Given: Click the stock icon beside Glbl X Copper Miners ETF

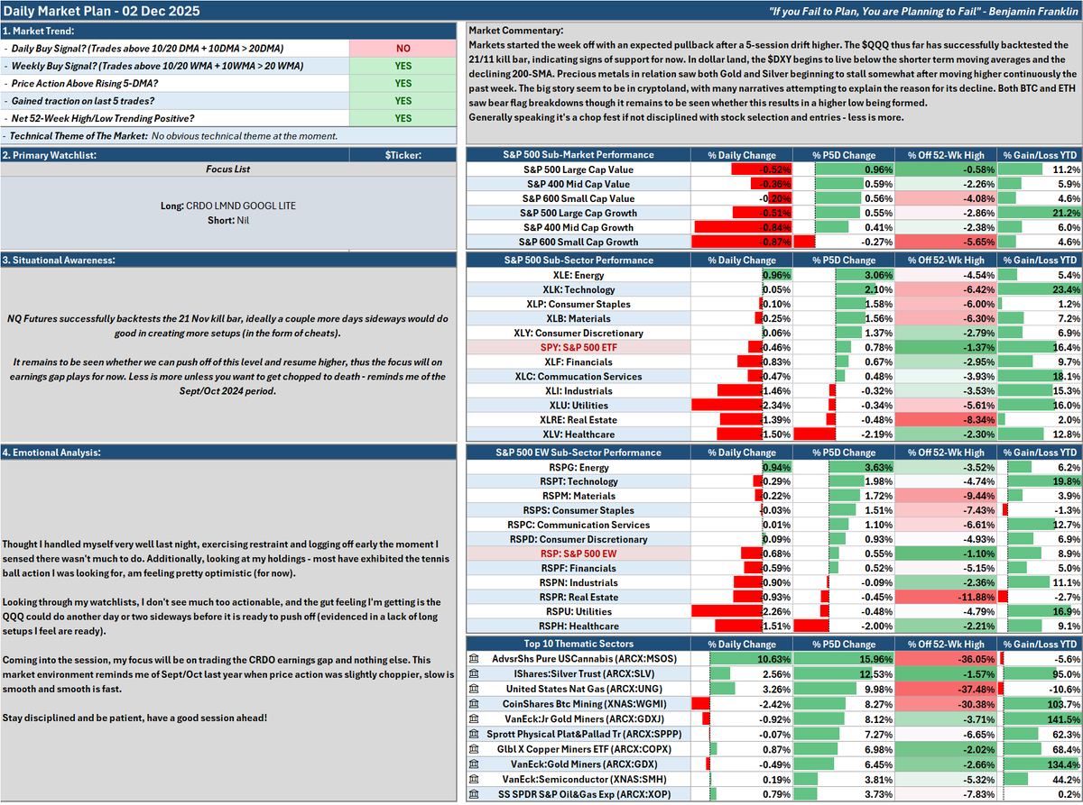Looking at the screenshot, I should click(474, 749).
